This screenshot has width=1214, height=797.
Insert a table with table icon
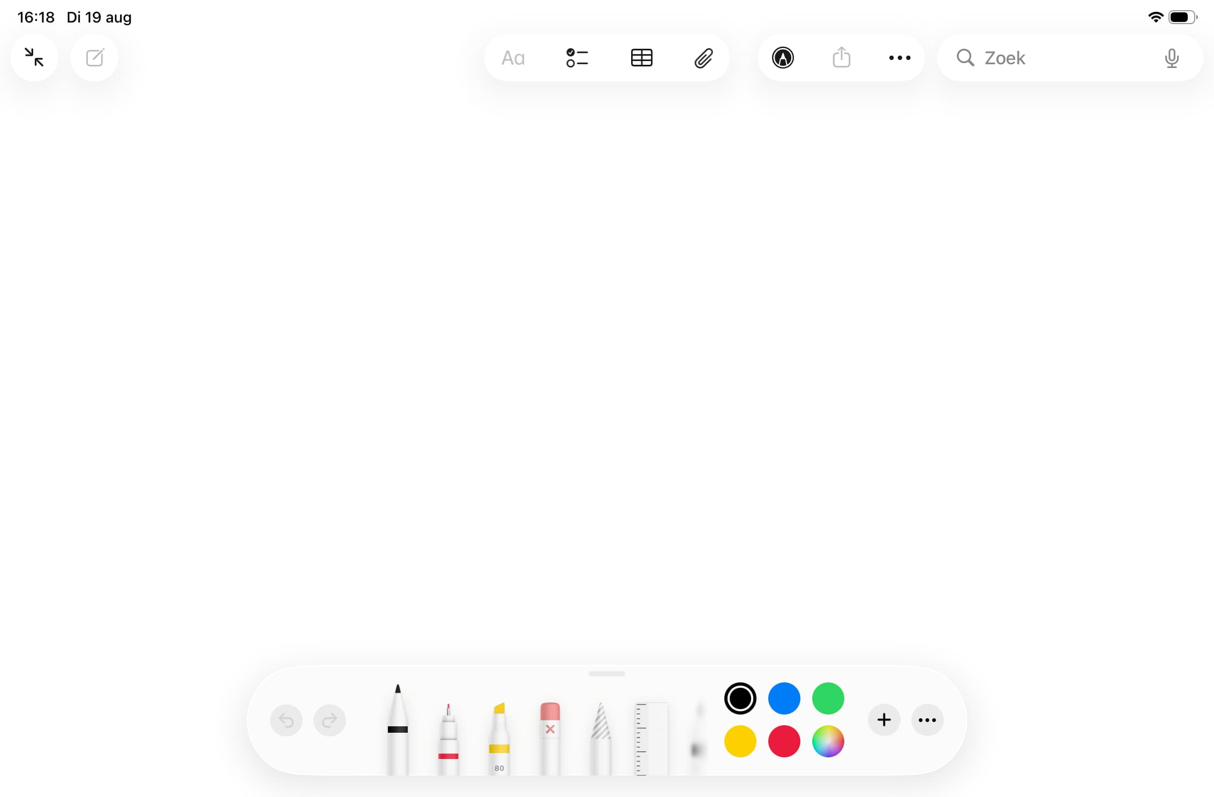pos(641,58)
